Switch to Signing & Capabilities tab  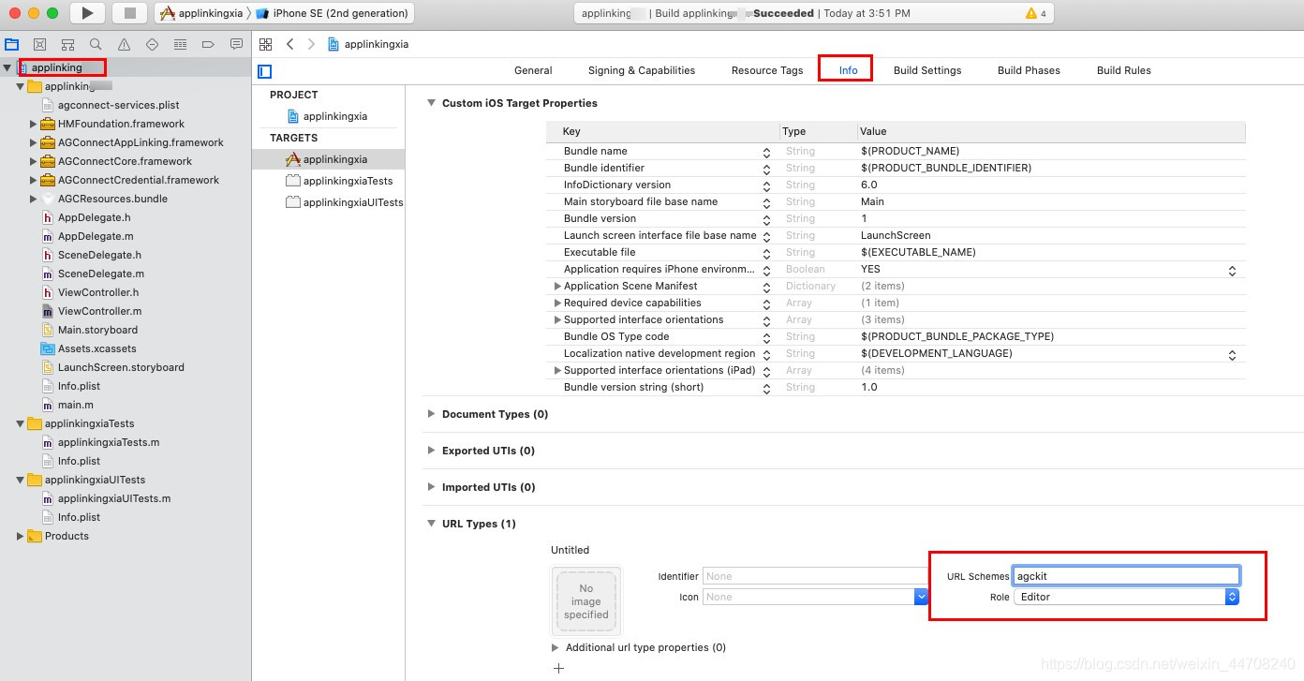[x=642, y=70]
